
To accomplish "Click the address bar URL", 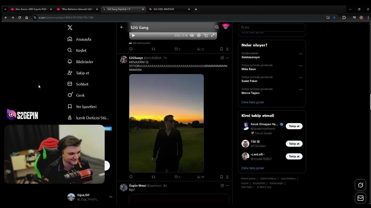I will coord(66,18).
